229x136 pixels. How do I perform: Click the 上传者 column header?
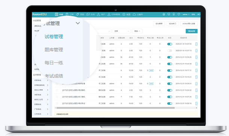coord(112,38)
